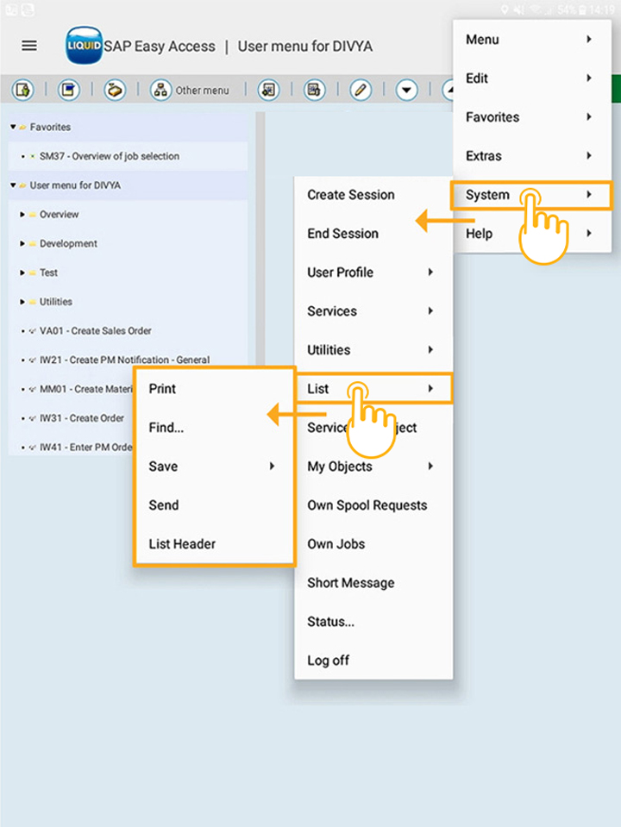Viewport: 621px width, 827px height.
Task: Expand the Utilities tree folder
Action: coord(22,302)
